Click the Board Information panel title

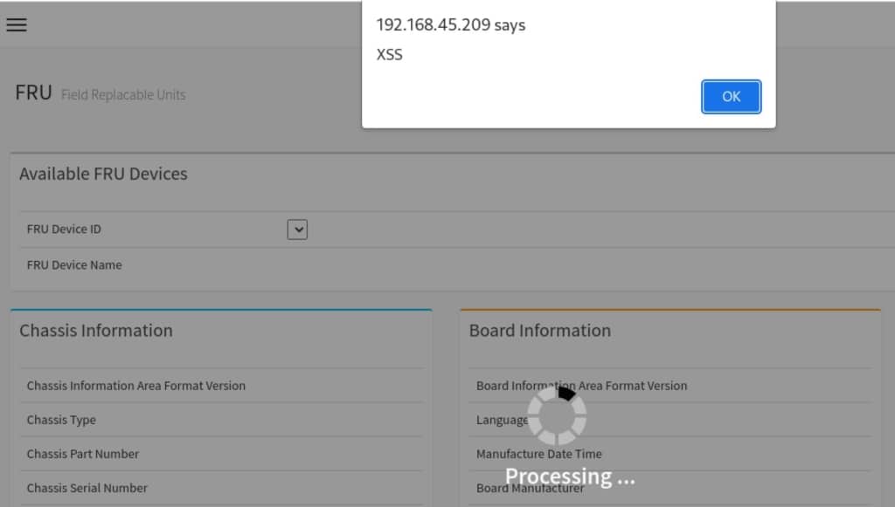[539, 330]
